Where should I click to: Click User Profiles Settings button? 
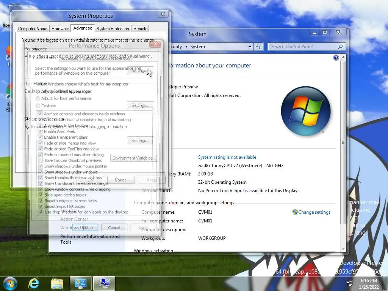[140, 105]
